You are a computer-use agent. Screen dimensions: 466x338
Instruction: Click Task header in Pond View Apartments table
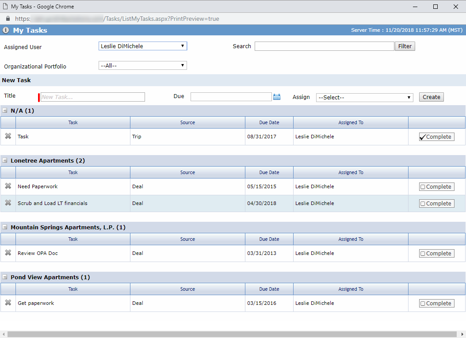tap(73, 289)
